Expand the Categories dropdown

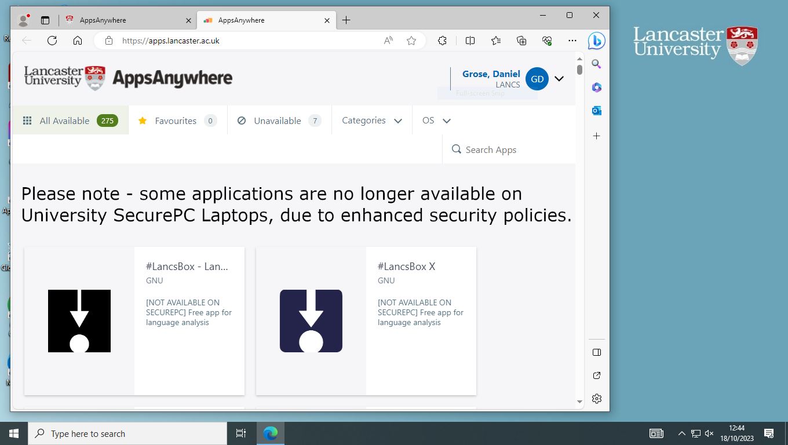pos(371,121)
